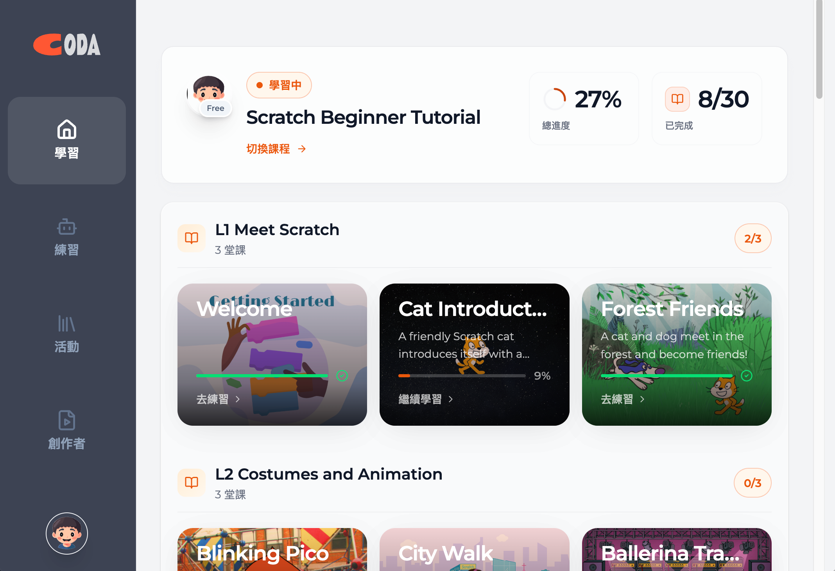The width and height of the screenshot is (835, 571).
Task: Open user profile avatar at sidebar bottom
Action: click(67, 534)
